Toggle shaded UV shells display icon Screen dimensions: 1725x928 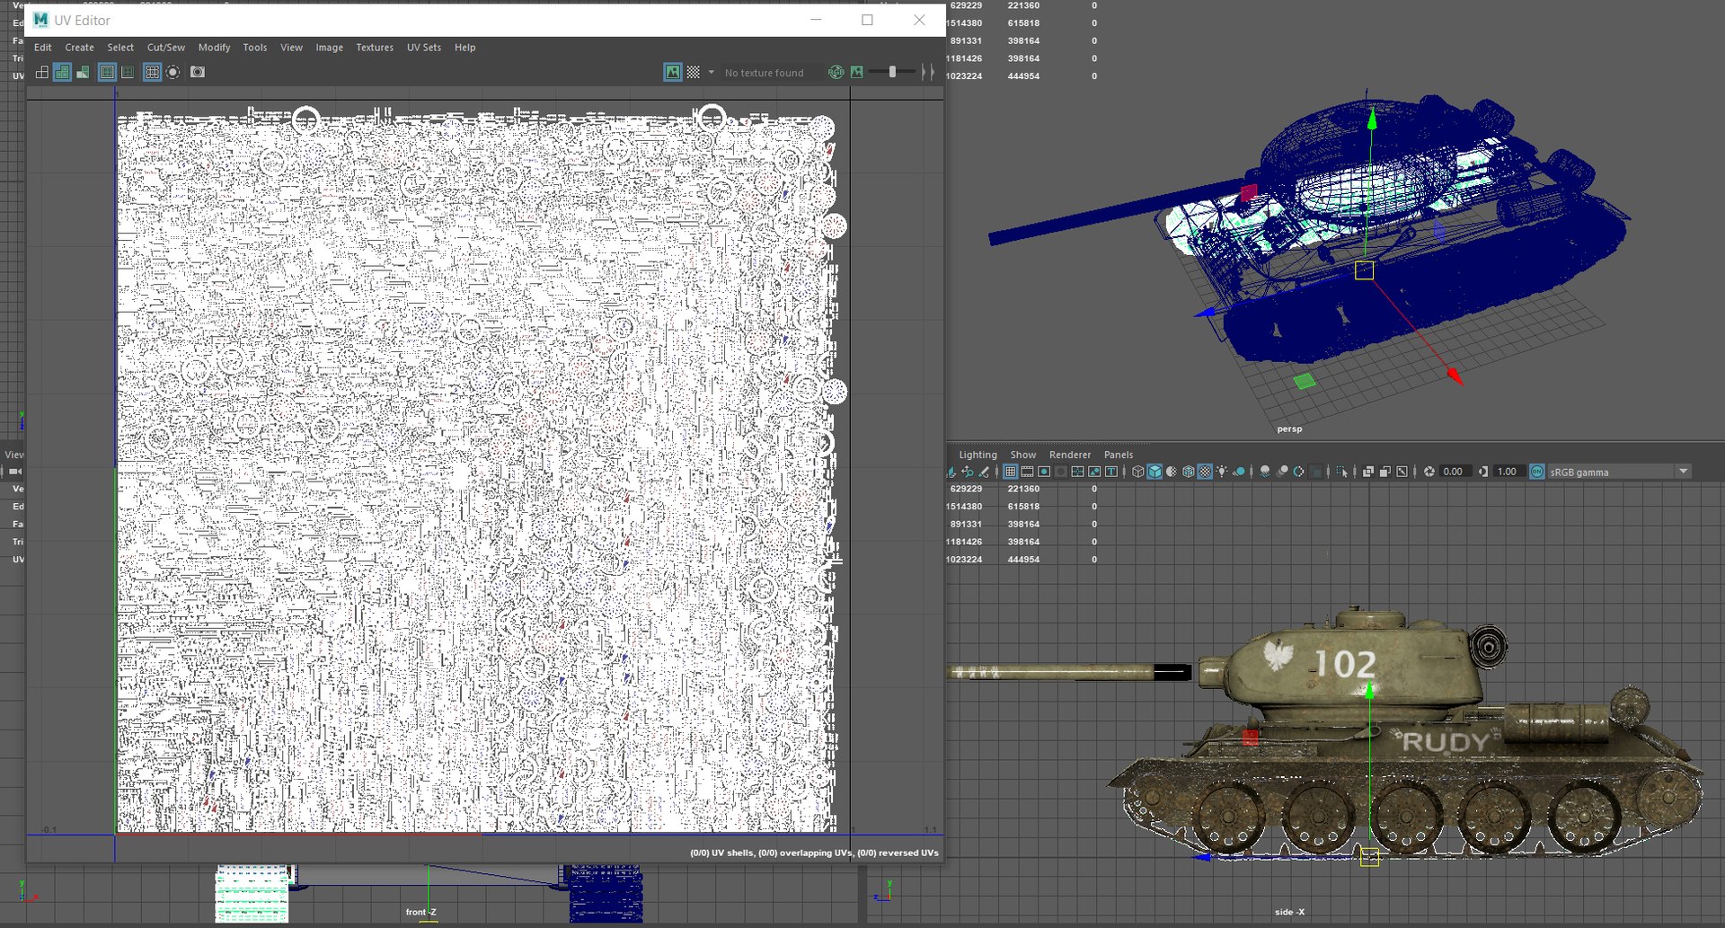62,72
